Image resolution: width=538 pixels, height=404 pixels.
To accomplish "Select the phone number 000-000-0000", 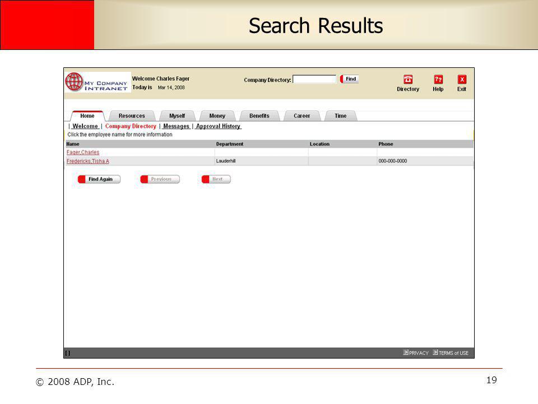I will coord(393,161).
